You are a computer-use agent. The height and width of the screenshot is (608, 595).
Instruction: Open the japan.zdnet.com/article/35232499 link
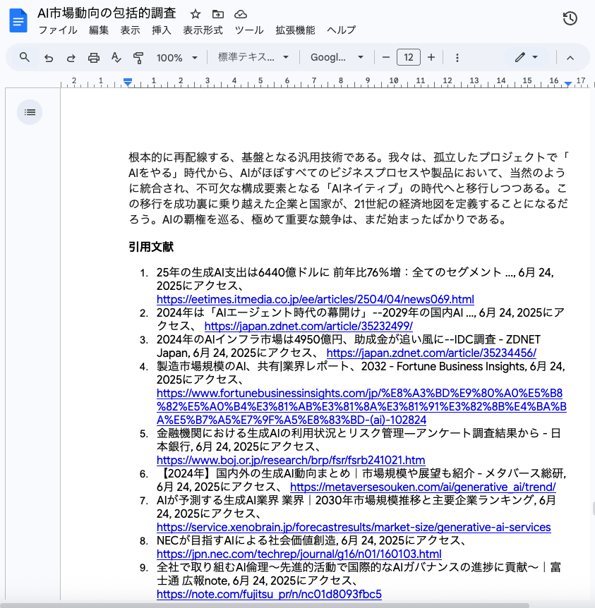tap(308, 326)
